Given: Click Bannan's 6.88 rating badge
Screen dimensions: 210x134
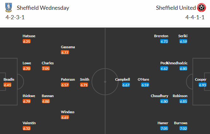Looking at the screenshot, I should pos(46,101).
